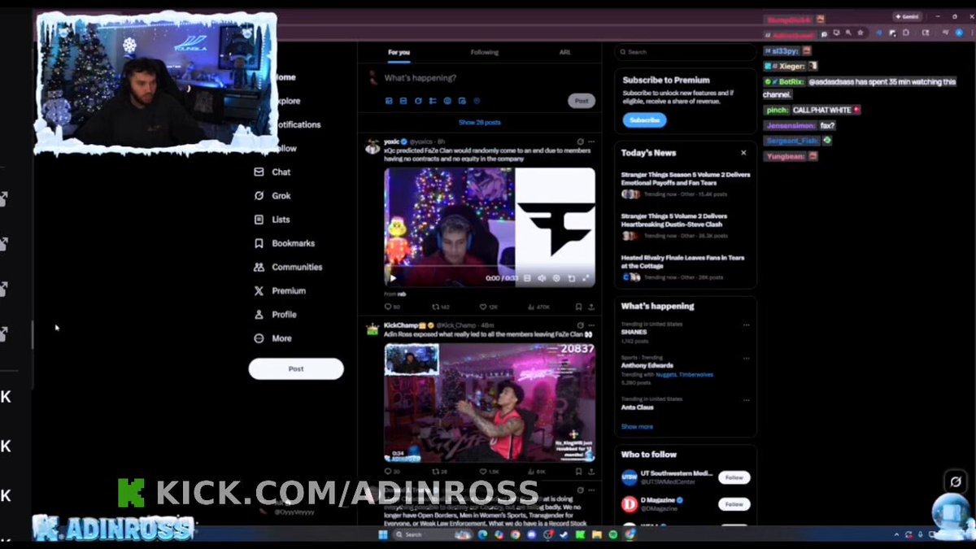The width and height of the screenshot is (976, 549).
Task: Open more options on KickChamp's post
Action: pos(592,325)
